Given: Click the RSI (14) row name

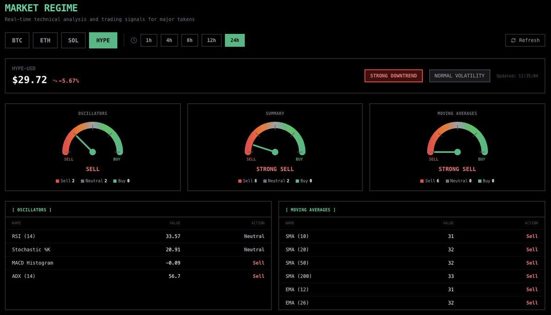Looking at the screenshot, I should point(23,236).
